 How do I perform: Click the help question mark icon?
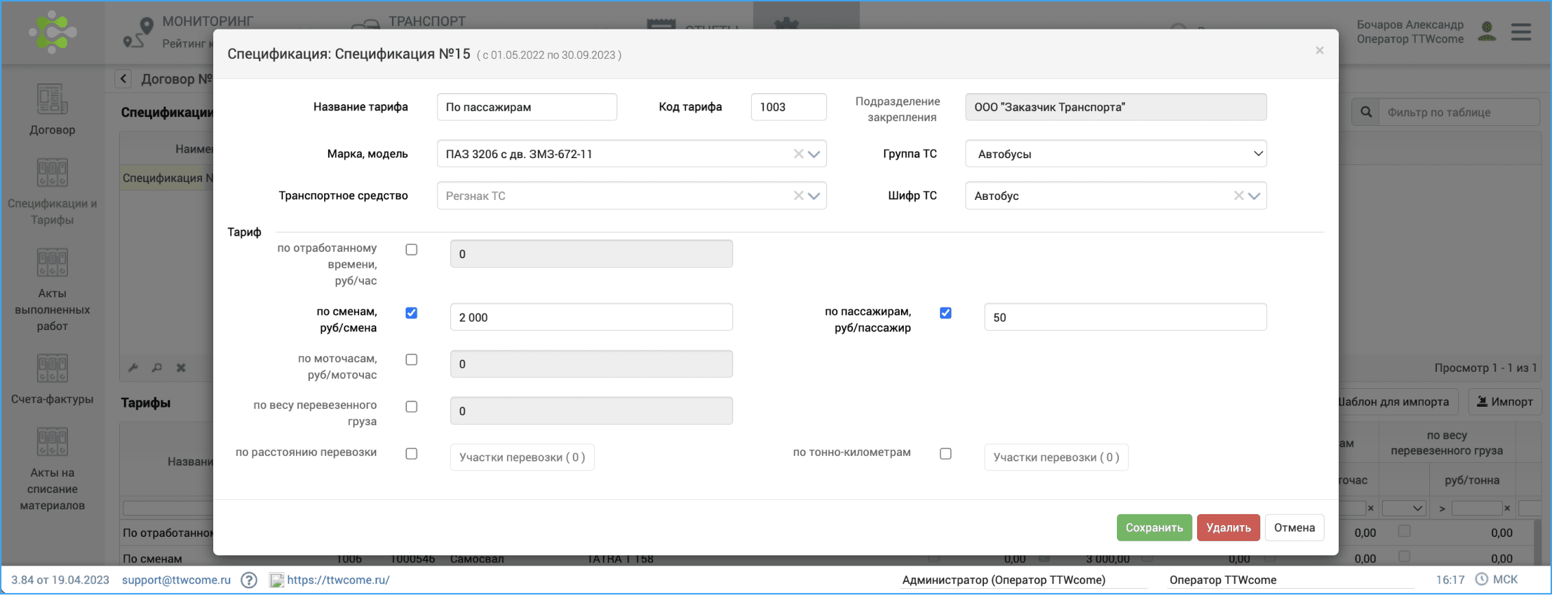[x=249, y=580]
